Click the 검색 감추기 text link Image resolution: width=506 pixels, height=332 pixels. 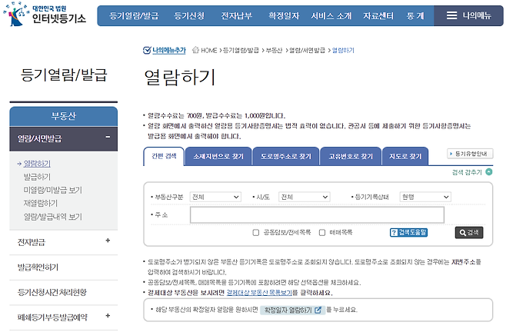point(467,172)
